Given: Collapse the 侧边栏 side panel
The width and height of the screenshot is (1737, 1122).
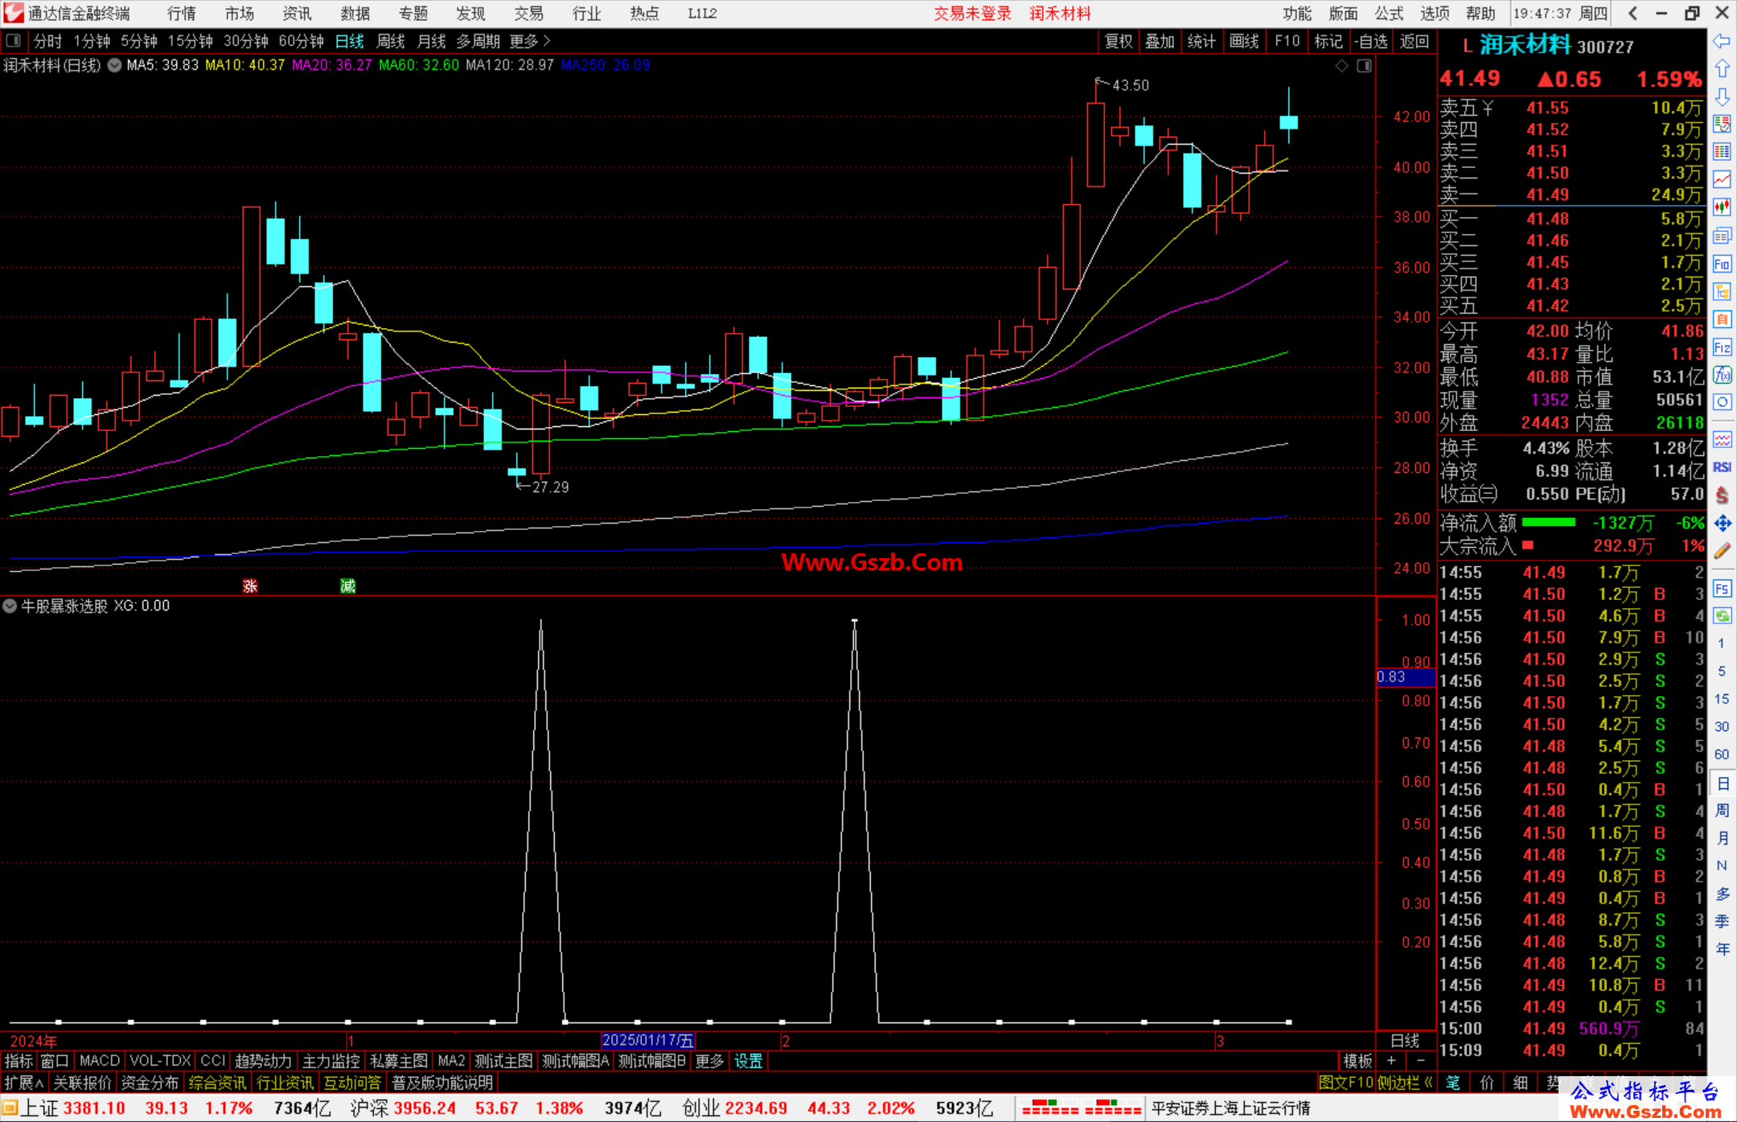Looking at the screenshot, I should [1405, 1083].
